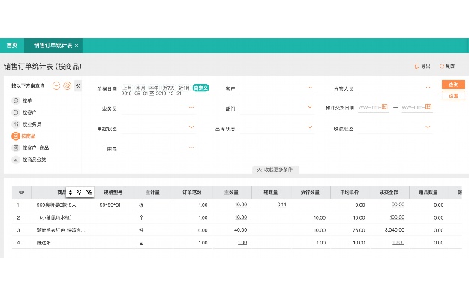
Task: Click the 规格型号 column header
Action: pos(113,193)
